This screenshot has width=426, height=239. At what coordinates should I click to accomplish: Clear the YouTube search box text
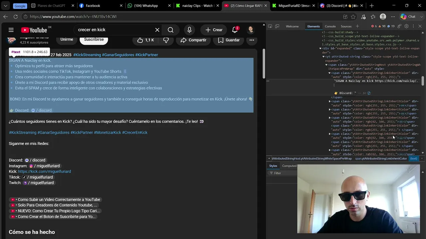point(157,30)
